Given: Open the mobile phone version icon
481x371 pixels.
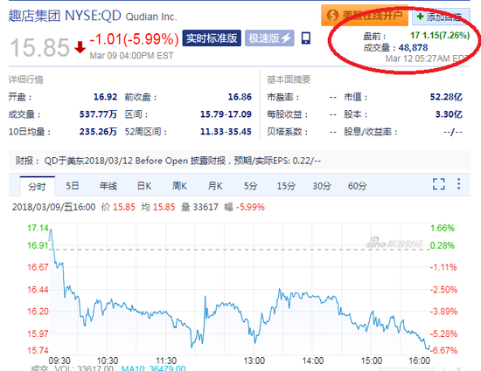Looking at the screenshot, I should pyautogui.click(x=306, y=38).
